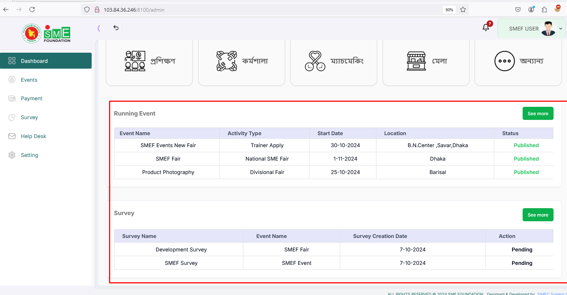Open the Dashboard menu item
Viewport: 567px width, 295px height.
click(x=46, y=61)
